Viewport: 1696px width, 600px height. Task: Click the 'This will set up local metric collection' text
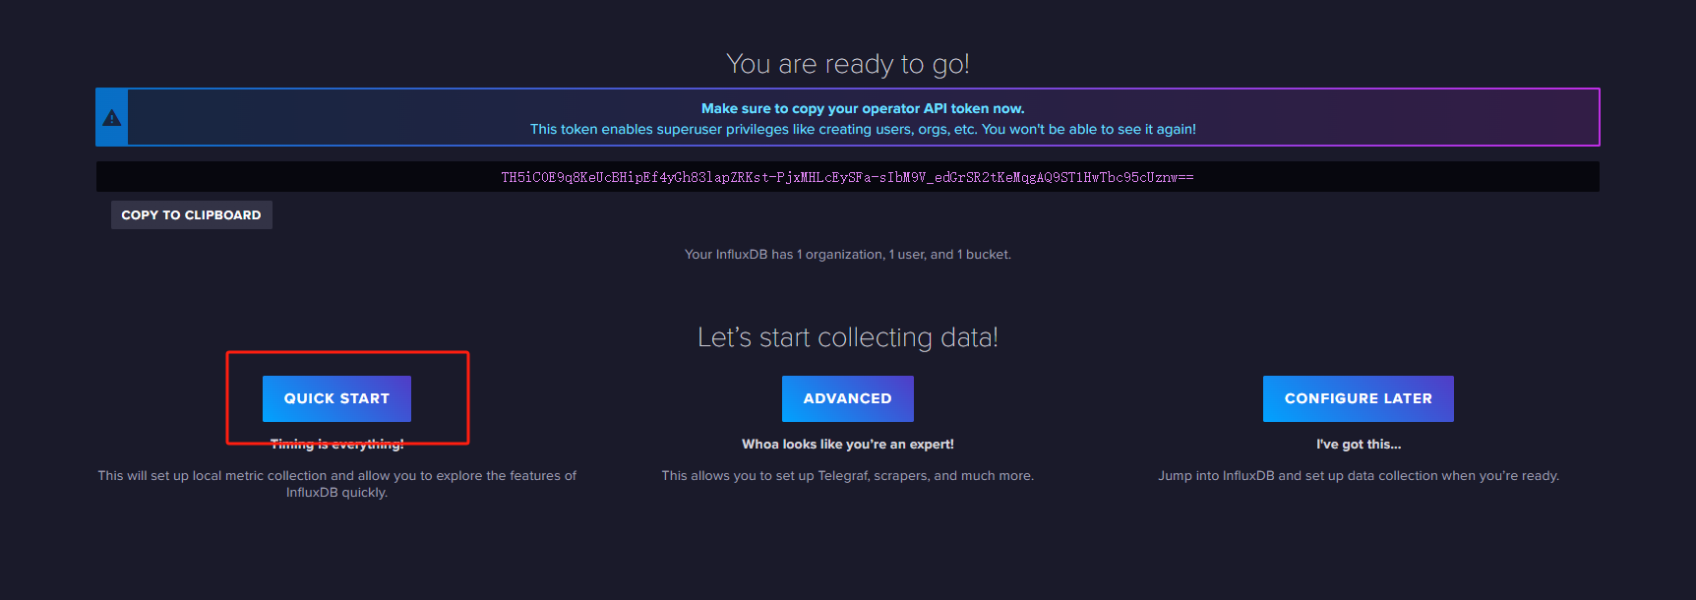point(337,483)
